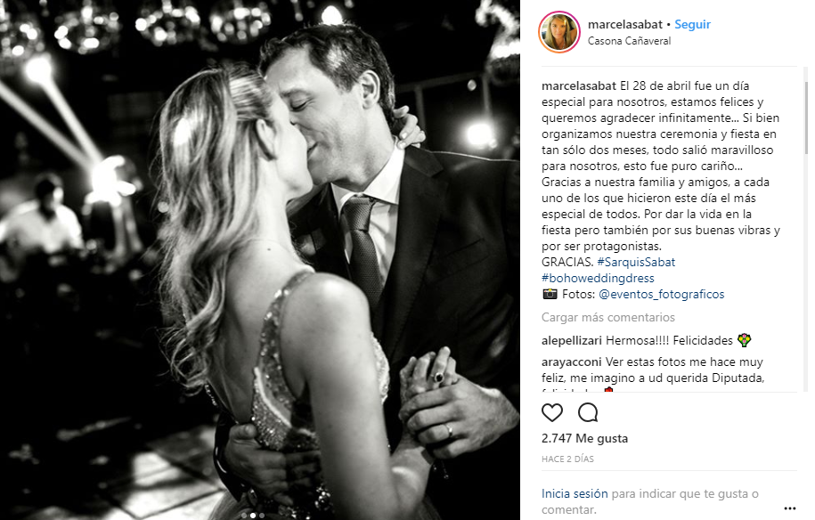
Task: Follow the account via Seguir
Action: (x=692, y=24)
